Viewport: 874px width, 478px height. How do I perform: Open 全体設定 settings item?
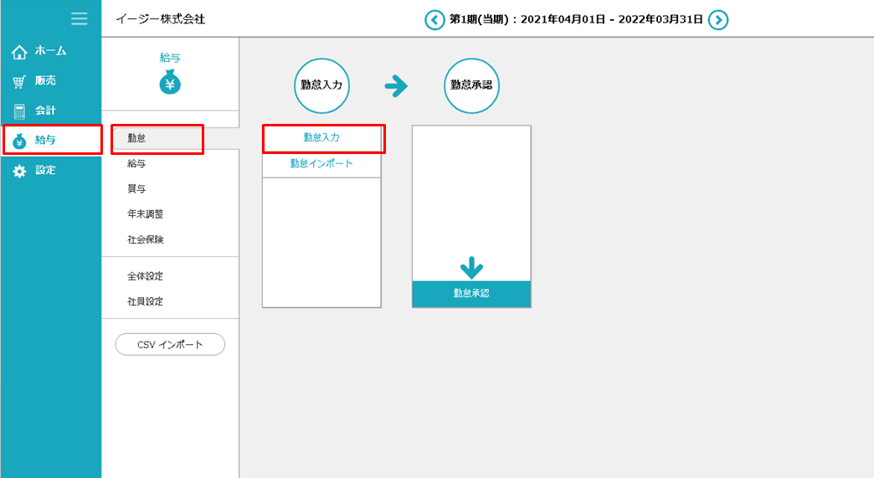[x=146, y=276]
